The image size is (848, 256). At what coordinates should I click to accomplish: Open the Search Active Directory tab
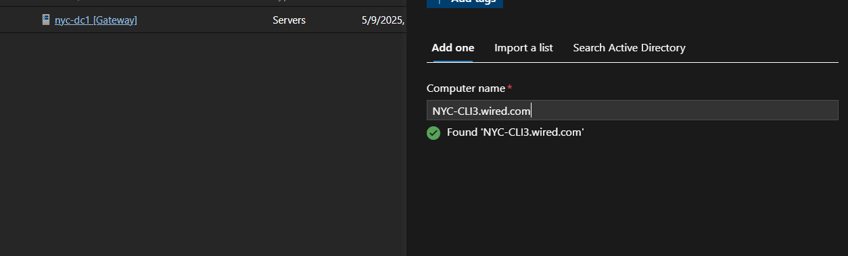coord(629,48)
